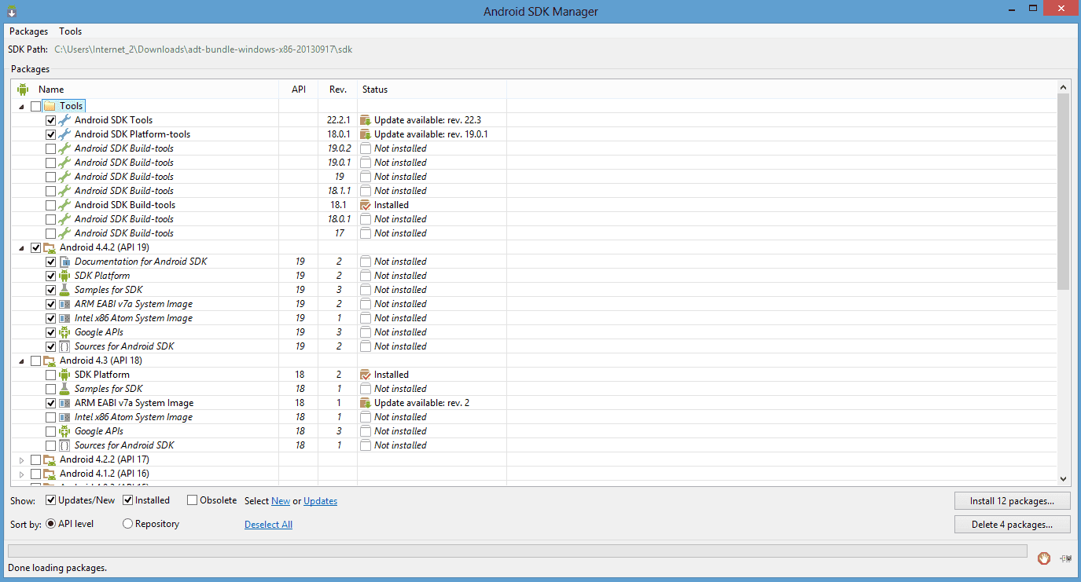Enable the Obsolete filter checkbox

pos(192,500)
